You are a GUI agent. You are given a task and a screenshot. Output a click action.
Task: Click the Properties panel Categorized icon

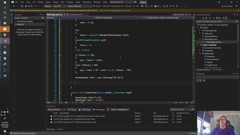[x=198, y=80]
